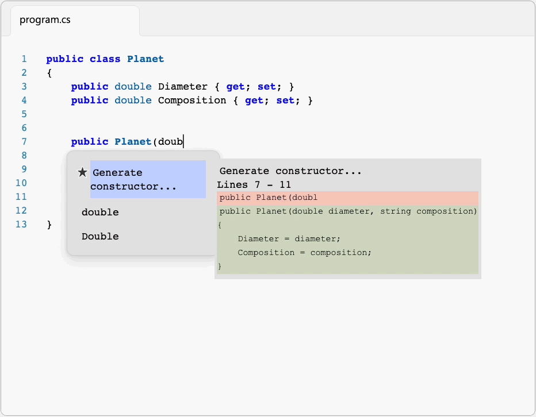Click the Composition = composition; preview line

304,253
